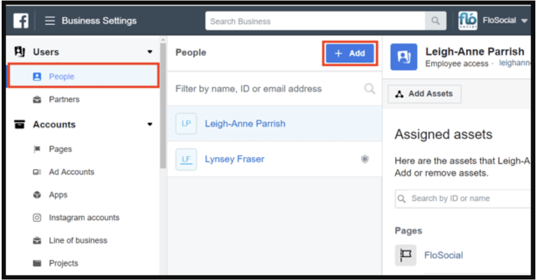
Task: Click the FloSocial business logo
Action: (468, 21)
